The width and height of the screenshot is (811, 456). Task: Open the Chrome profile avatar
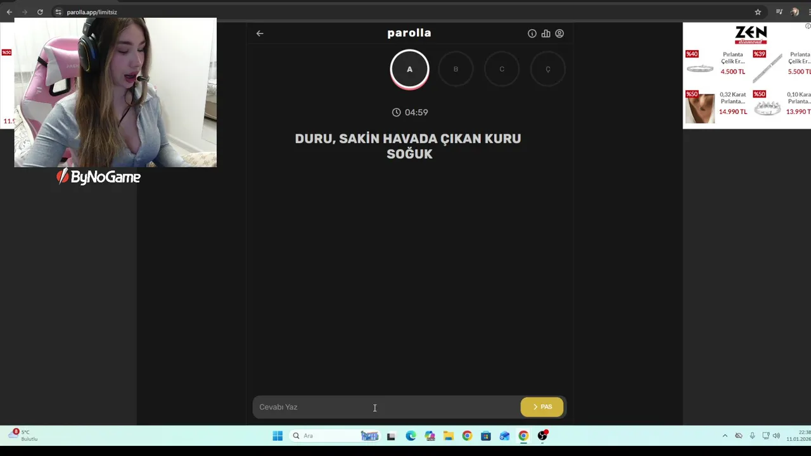(x=795, y=12)
